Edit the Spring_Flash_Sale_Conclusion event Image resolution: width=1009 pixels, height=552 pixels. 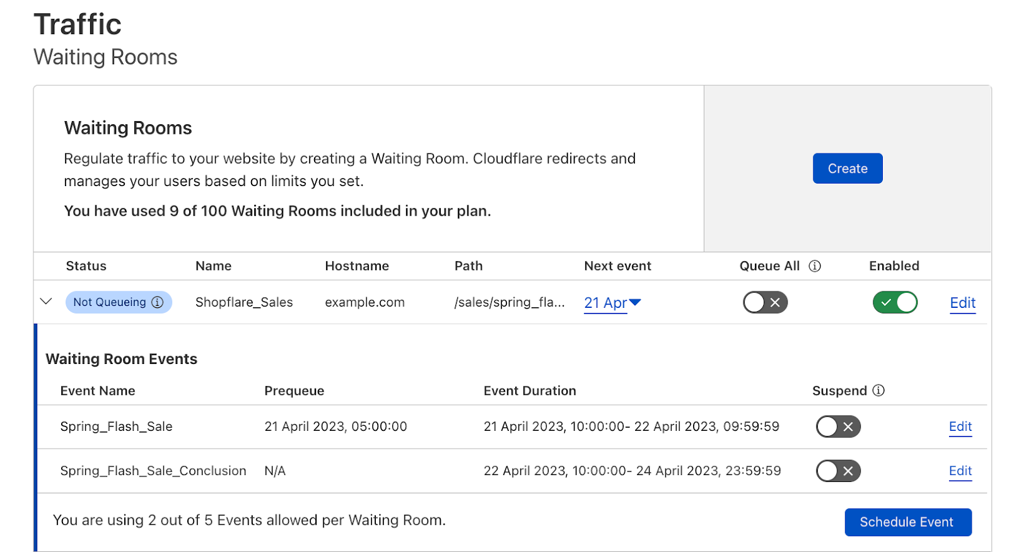click(x=960, y=471)
